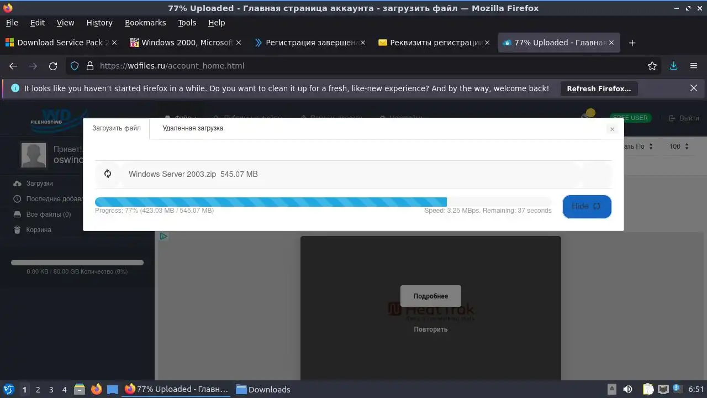Open the volume control tray icon
Viewport: 707px width, 398px height.
point(627,389)
